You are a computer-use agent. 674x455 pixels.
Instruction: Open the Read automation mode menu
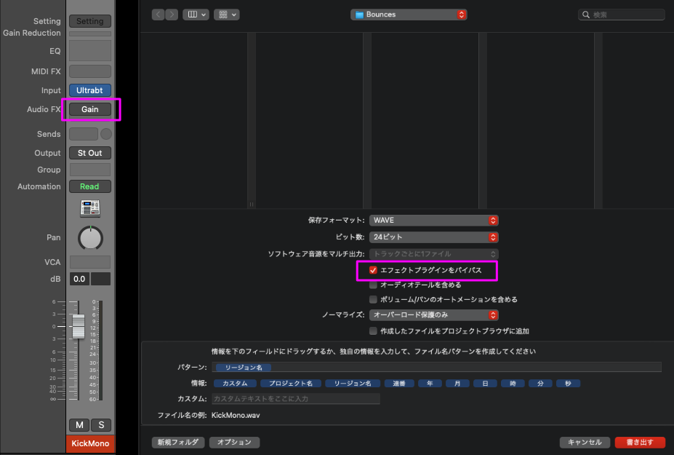point(89,186)
